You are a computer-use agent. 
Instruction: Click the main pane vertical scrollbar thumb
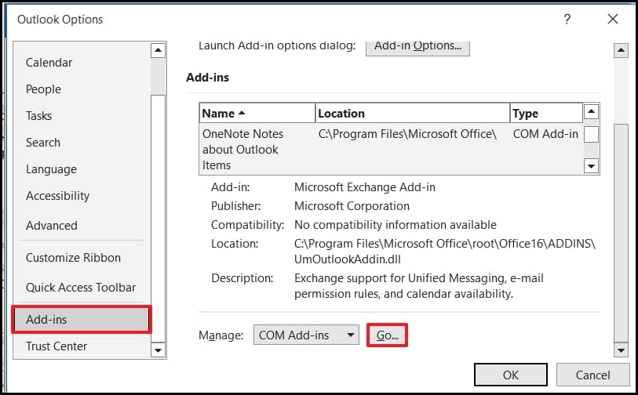click(621, 234)
